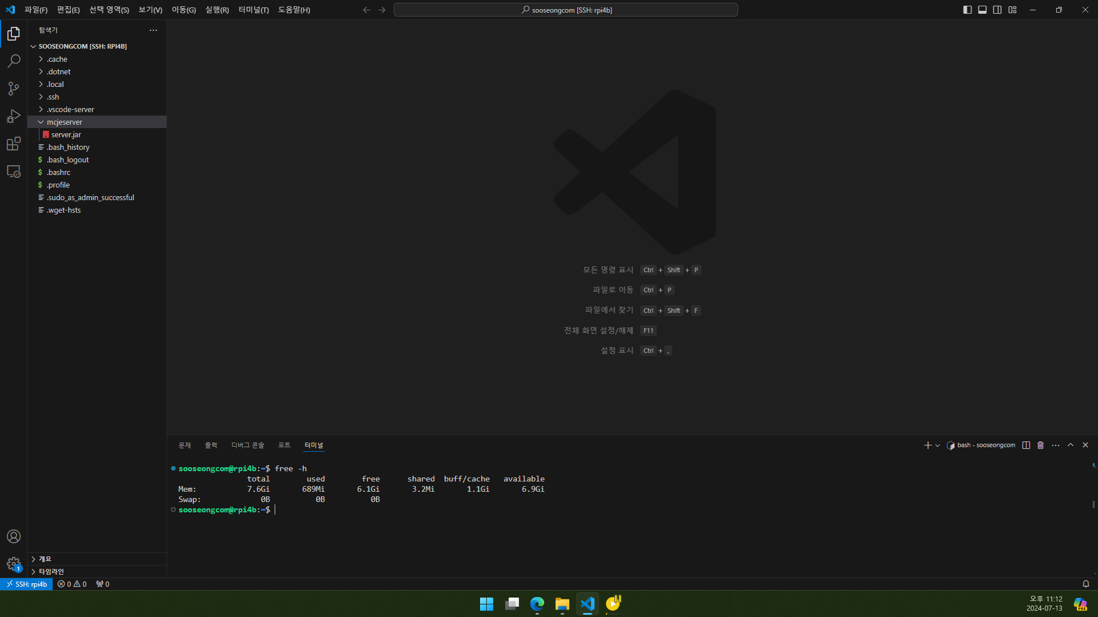Open the notifications bell in status bar
This screenshot has height=617, width=1098.
point(1085,584)
